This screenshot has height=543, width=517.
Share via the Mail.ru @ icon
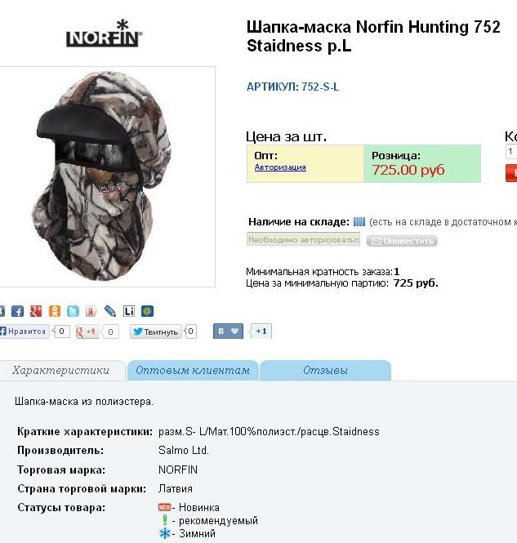coord(147,311)
